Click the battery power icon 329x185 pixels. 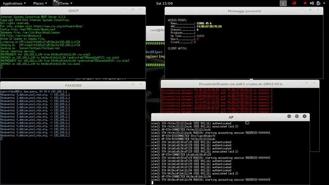[318, 3]
